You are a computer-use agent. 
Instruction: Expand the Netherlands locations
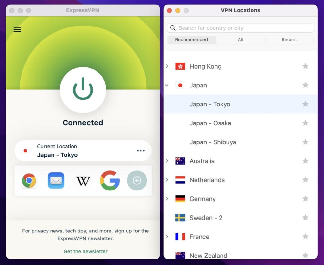[x=167, y=180]
